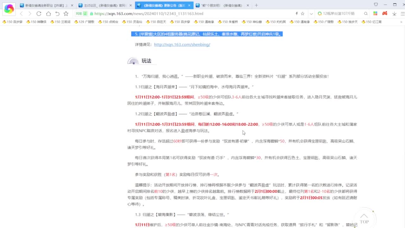Open the search-engine dropdown beside the search box
The width and height of the screenshot is (405, 228).
tap(320, 14)
